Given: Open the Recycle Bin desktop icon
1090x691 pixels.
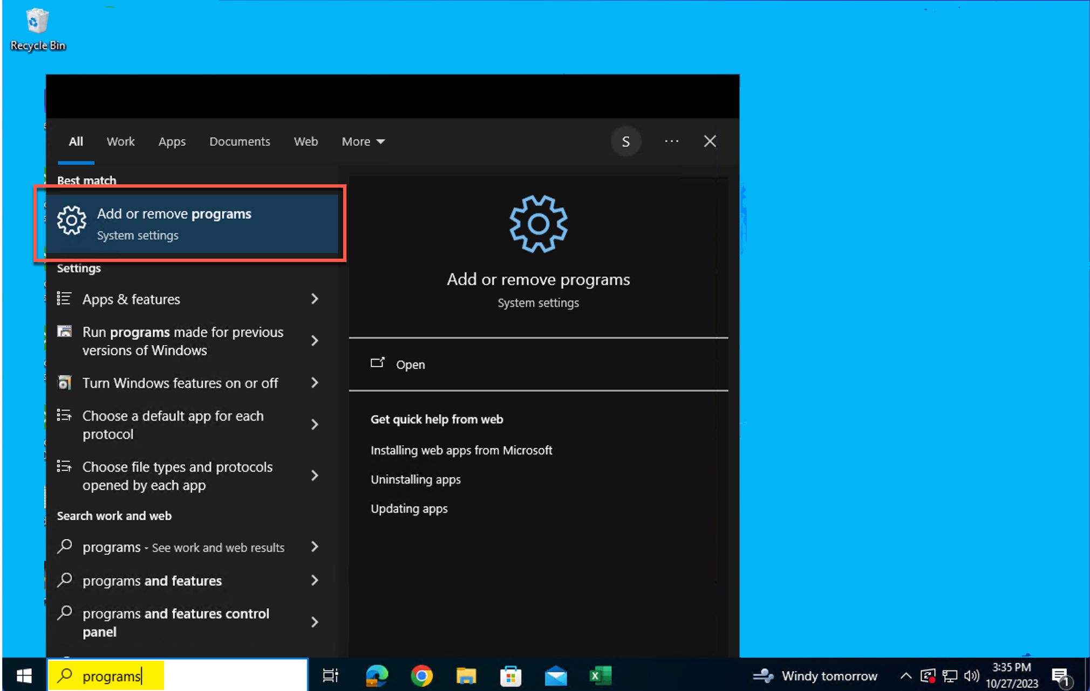Looking at the screenshot, I should click(37, 30).
